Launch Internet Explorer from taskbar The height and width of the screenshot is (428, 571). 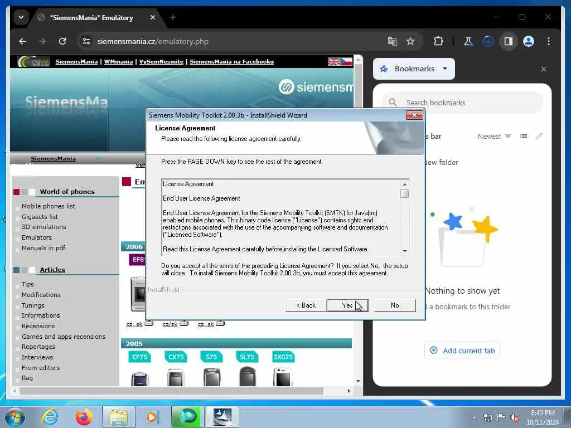point(50,417)
